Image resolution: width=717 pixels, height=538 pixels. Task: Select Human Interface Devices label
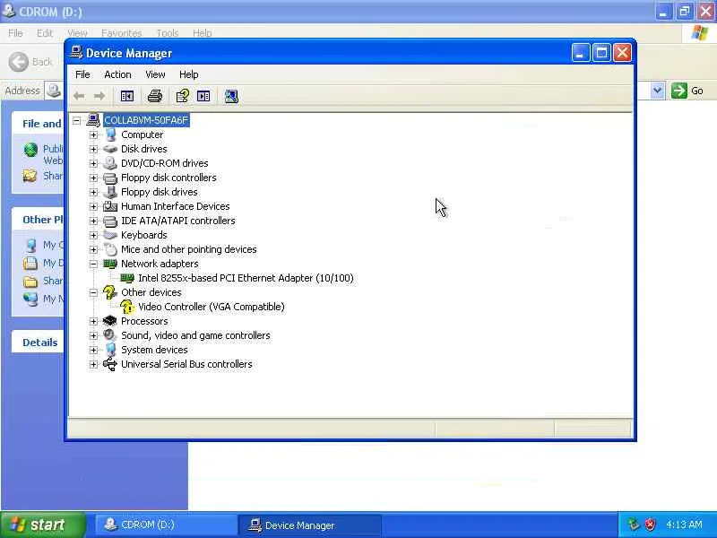click(175, 206)
